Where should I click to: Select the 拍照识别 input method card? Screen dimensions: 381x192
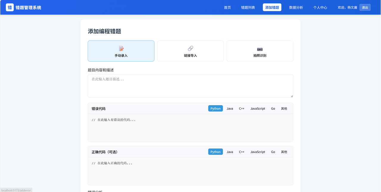(260, 51)
